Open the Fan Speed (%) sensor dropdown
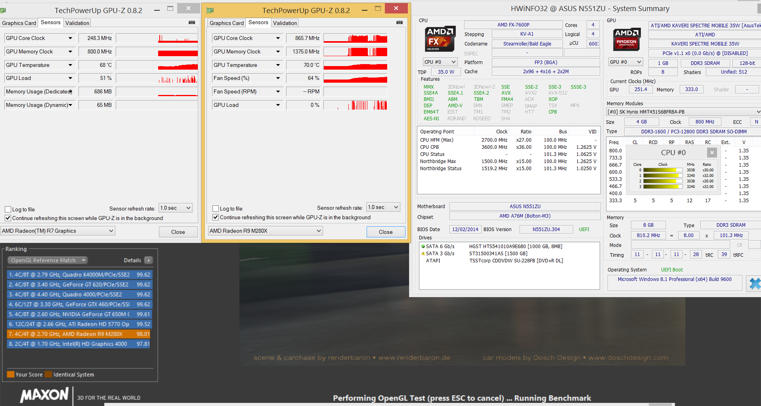The height and width of the screenshot is (406, 761). tap(278, 78)
